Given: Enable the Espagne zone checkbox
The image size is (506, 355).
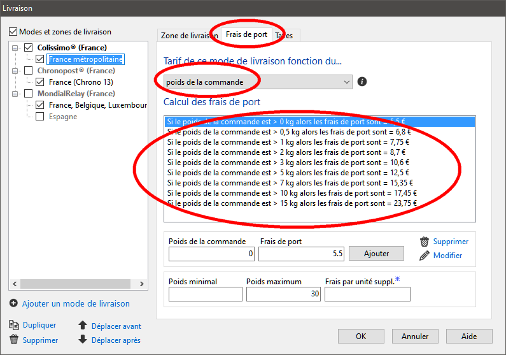Looking at the screenshot, I should (x=40, y=117).
